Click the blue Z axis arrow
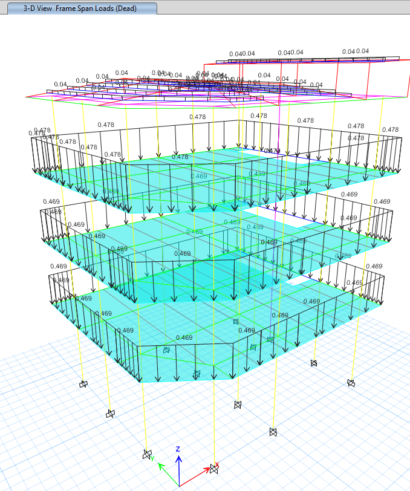Image resolution: width=410 pixels, height=491 pixels. (x=178, y=469)
